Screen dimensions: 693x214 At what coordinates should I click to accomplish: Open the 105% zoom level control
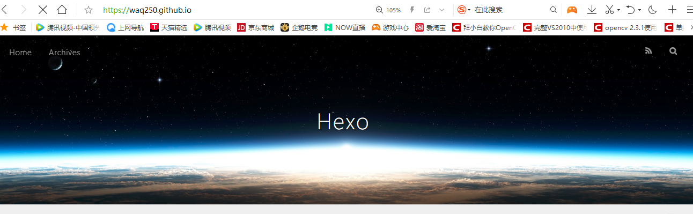(388, 10)
